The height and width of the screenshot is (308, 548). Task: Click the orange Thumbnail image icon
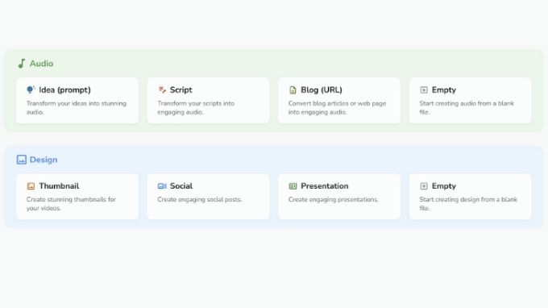(31, 186)
